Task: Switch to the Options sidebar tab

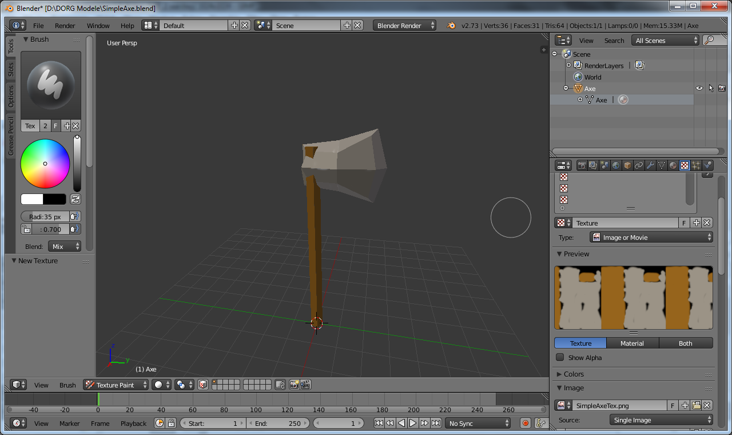Action: tap(10, 96)
